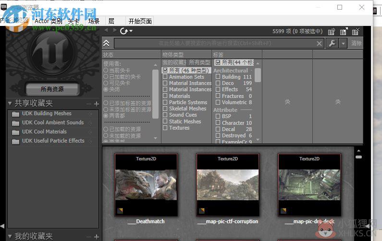Select UDK Cool Ambient Sounds collection
Screen dimensions: 382x241
click(53, 122)
